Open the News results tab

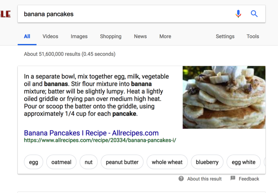coord(140,36)
